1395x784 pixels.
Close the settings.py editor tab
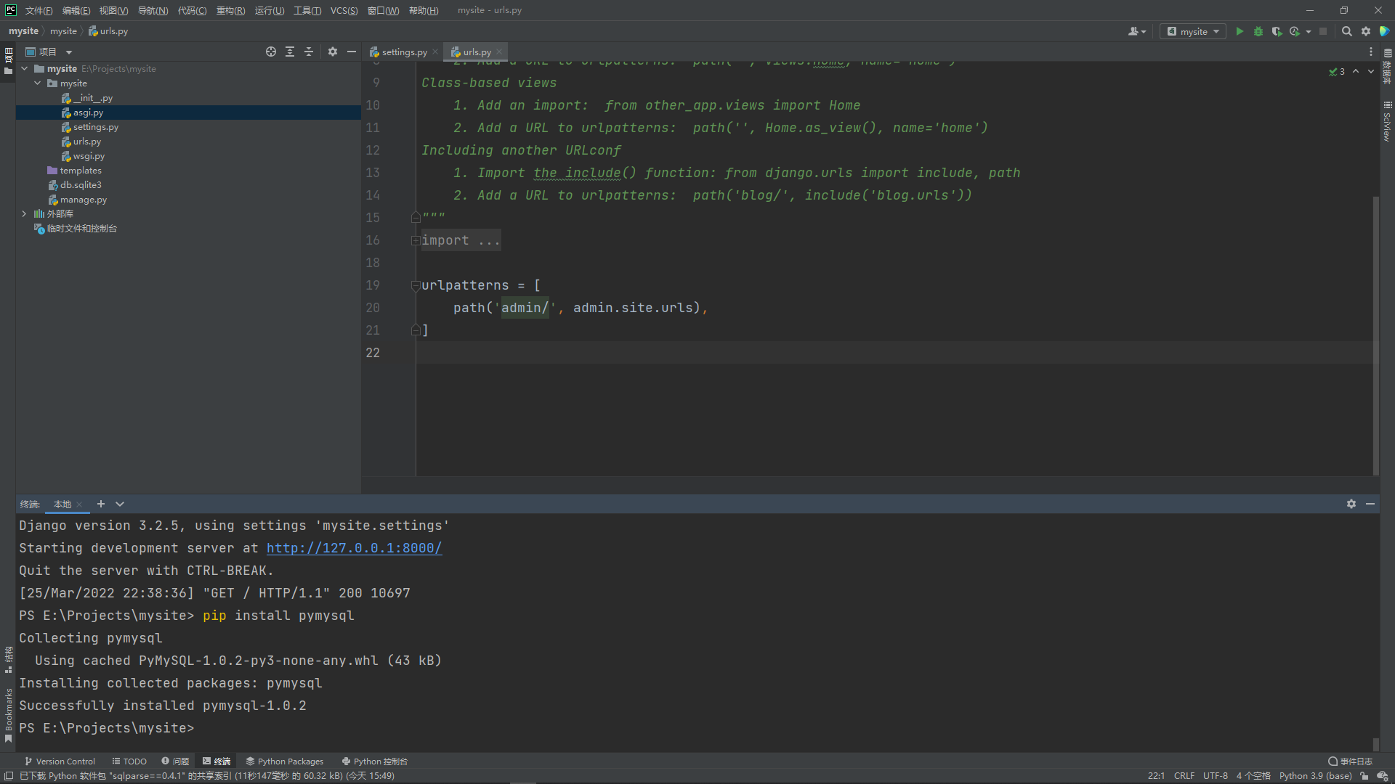434,52
